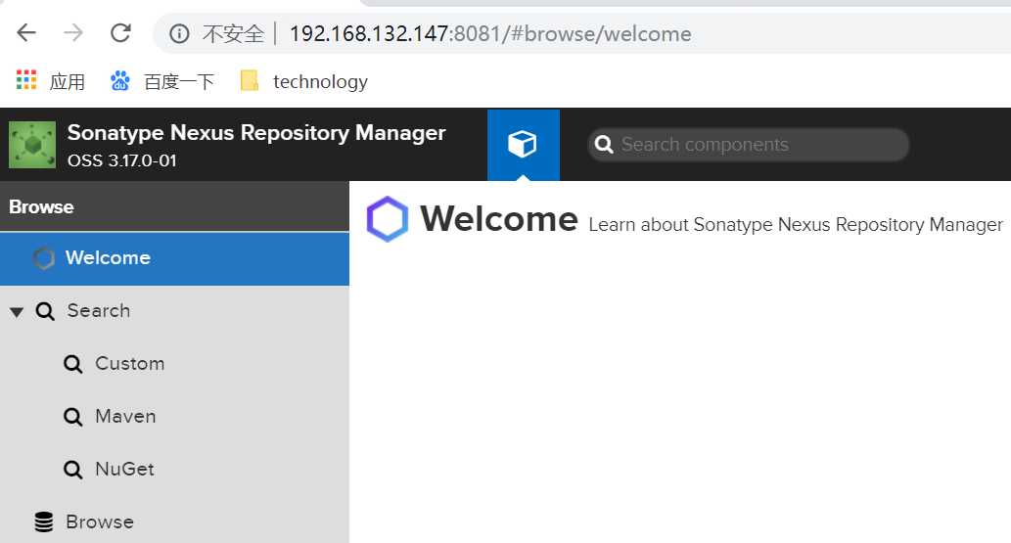Click Learn about Sonatype Nexus description
1011x543 pixels.
pyautogui.click(x=796, y=224)
